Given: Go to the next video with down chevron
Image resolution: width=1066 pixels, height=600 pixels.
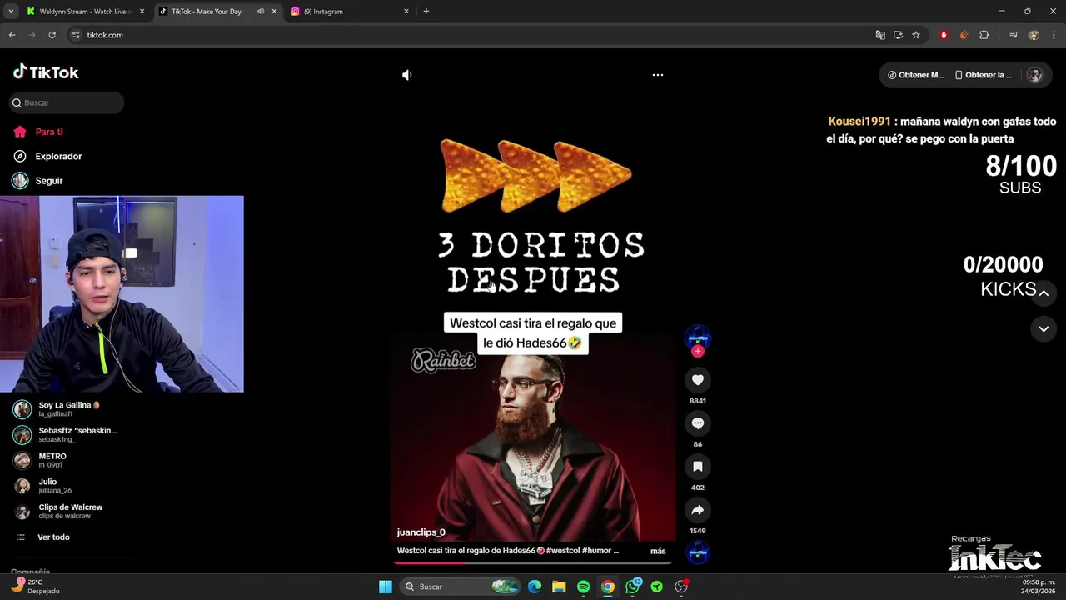Looking at the screenshot, I should pos(1044,329).
